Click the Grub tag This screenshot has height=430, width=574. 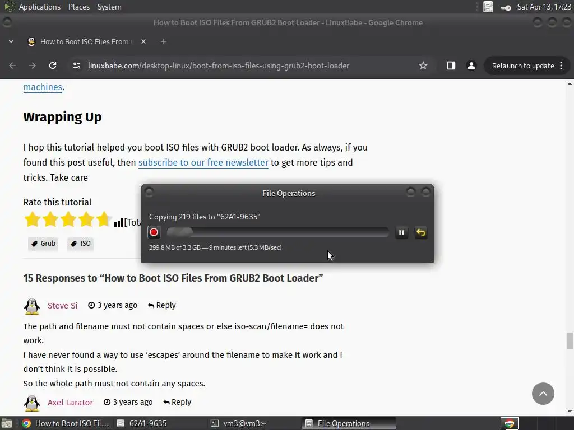coord(43,244)
